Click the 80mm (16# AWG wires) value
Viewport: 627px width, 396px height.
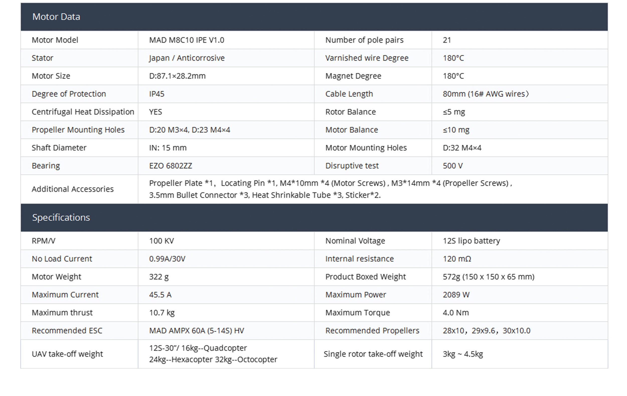click(x=486, y=94)
